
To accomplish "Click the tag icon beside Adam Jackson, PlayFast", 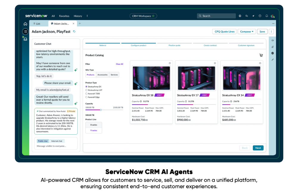I will coord(74,32).
